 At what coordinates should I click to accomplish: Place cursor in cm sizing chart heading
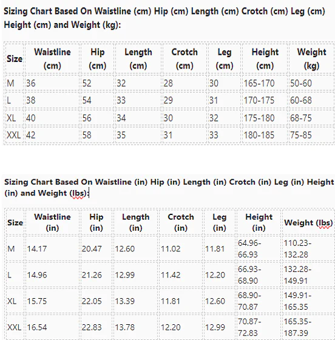pos(164,18)
